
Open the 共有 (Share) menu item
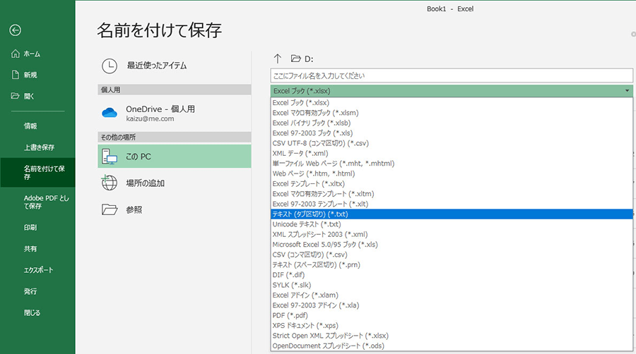coord(30,249)
